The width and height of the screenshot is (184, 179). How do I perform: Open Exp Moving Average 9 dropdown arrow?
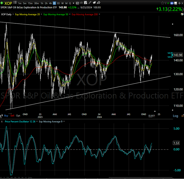64,121
